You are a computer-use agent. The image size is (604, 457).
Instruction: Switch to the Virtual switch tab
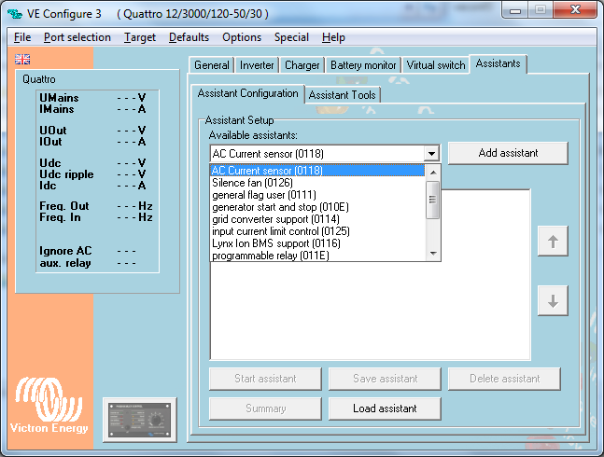coord(436,65)
